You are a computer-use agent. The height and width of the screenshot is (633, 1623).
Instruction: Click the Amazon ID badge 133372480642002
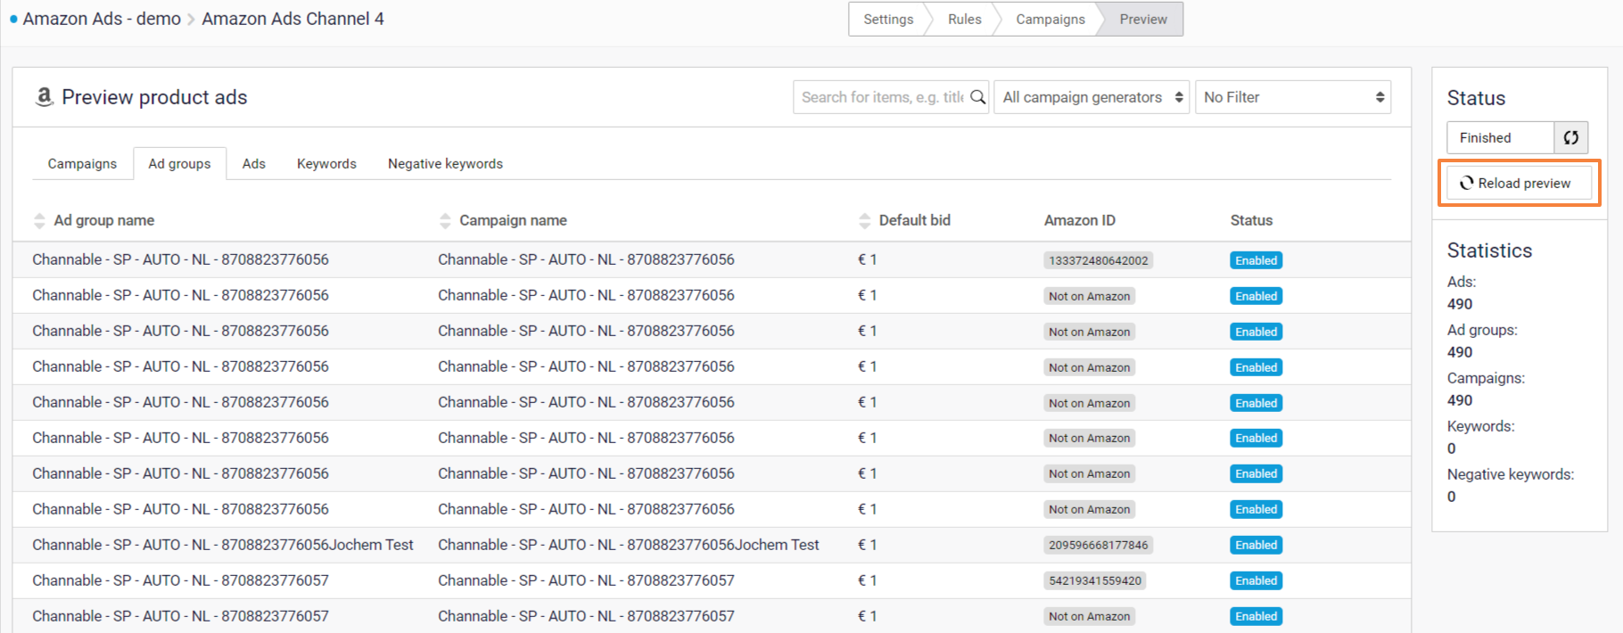click(1098, 260)
